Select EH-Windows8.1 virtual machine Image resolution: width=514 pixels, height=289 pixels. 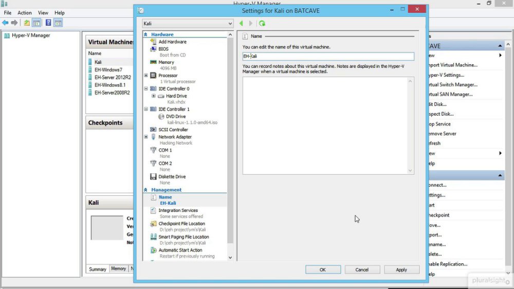pyautogui.click(x=110, y=85)
